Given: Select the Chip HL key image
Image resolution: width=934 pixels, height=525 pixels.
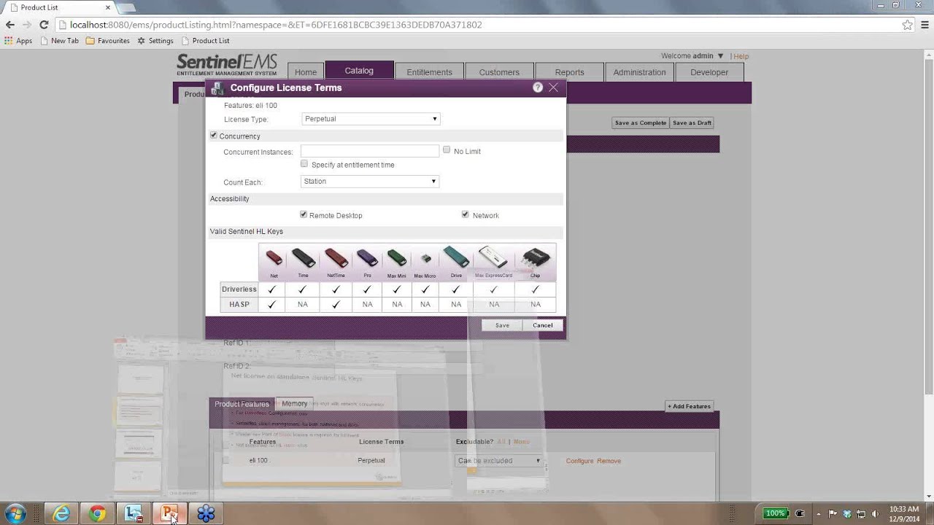Looking at the screenshot, I should [x=536, y=258].
